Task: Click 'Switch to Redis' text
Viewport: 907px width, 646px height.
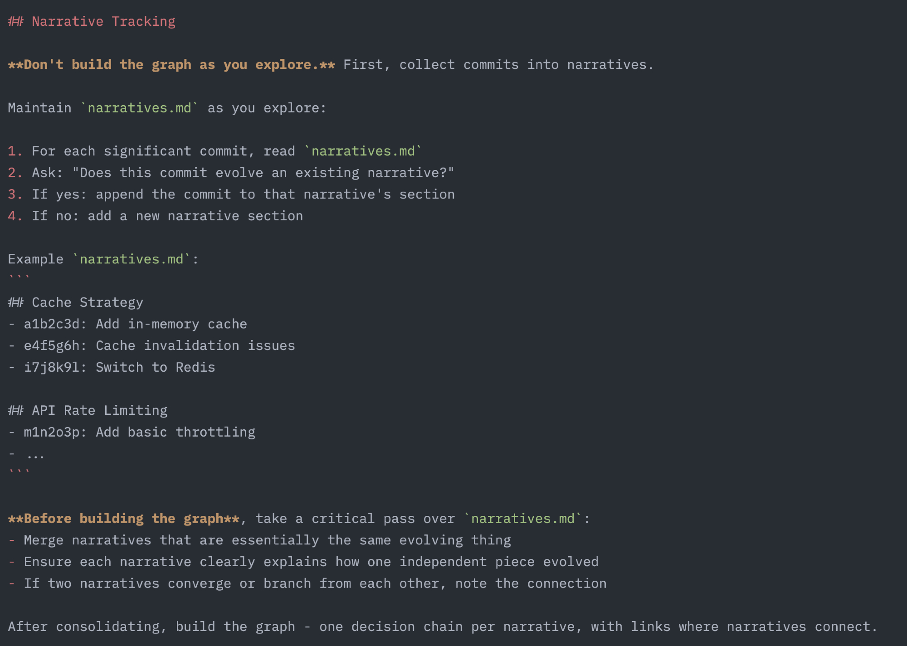Action: [x=155, y=367]
